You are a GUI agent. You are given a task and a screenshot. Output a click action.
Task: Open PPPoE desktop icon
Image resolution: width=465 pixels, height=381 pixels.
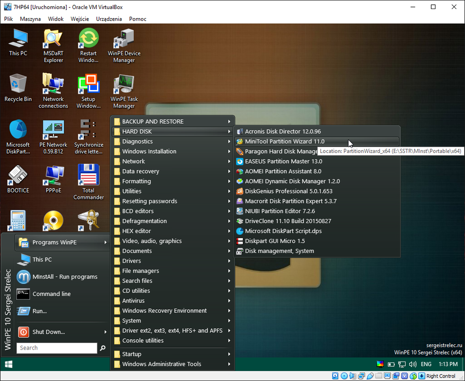pos(53,179)
